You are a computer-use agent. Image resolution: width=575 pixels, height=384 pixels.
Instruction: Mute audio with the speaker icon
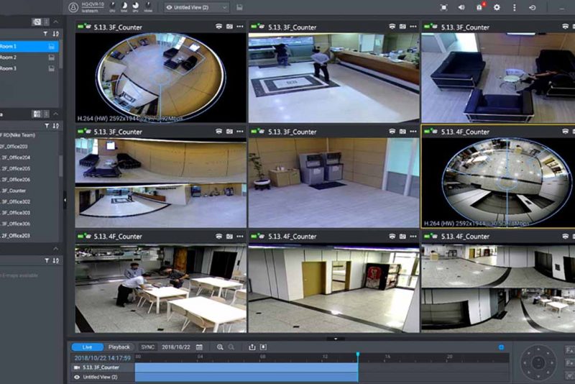461,7
